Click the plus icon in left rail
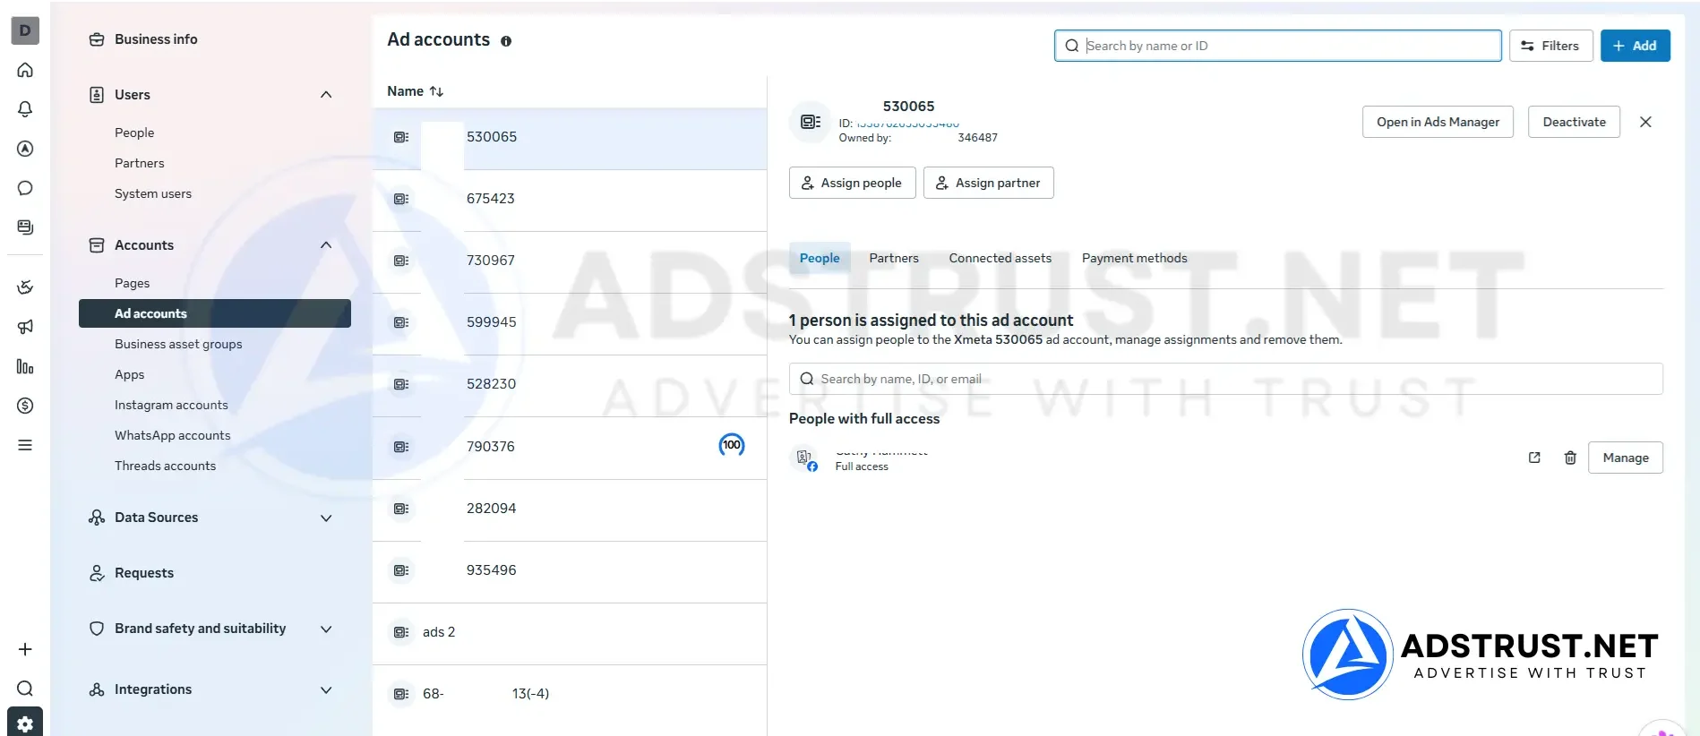1700x736 pixels. [25, 649]
